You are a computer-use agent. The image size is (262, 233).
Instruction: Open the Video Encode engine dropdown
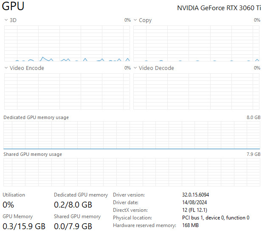tap(6, 68)
